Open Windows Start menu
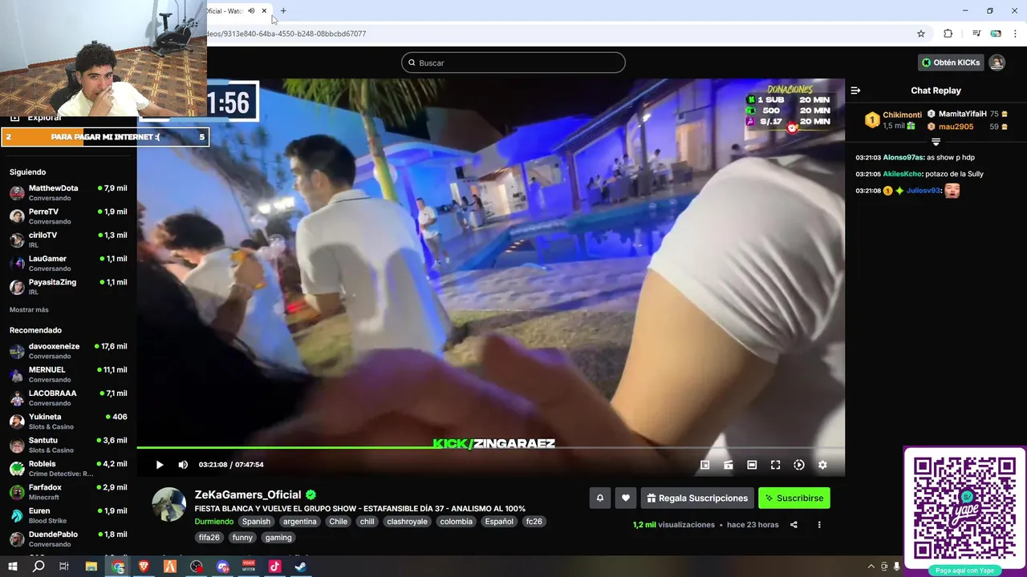This screenshot has height=577, width=1027. [x=12, y=567]
